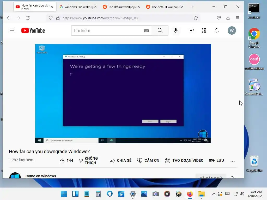The height and width of the screenshot is (200, 267).
Task: Click CHIA SẺ share button
Action: pos(121,160)
